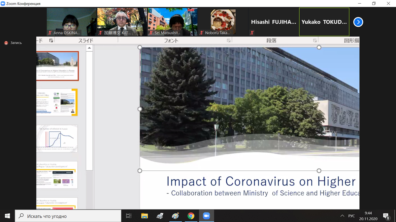Restore down the Zoom Конференция window
The width and height of the screenshot is (396, 222).
374,4
